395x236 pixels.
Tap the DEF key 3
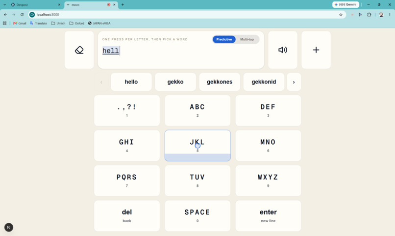[x=268, y=110]
